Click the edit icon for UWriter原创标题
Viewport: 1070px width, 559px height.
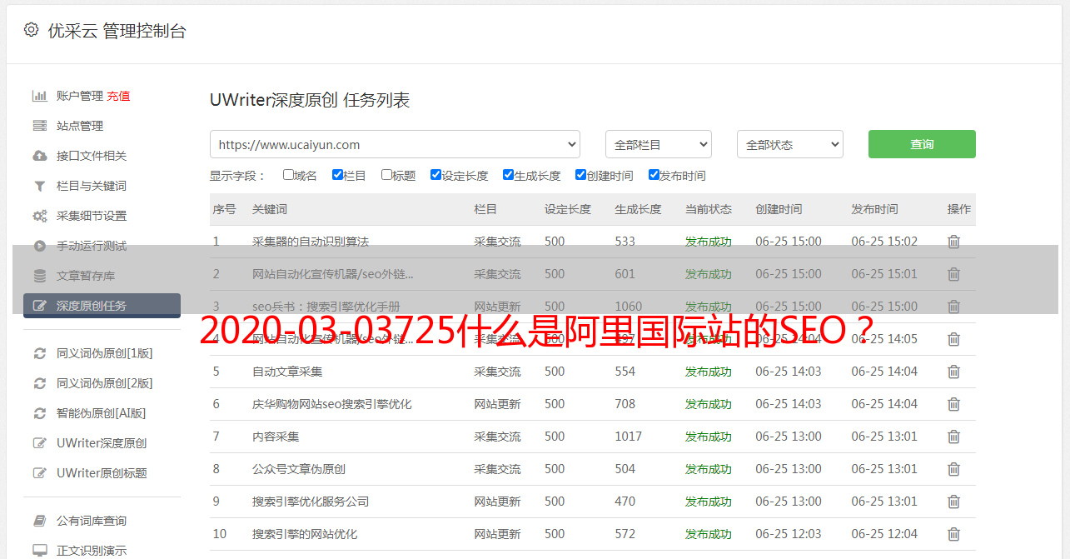coord(39,473)
